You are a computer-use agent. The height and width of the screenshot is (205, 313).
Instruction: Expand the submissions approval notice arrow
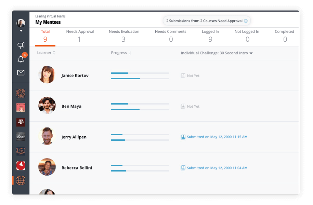click(246, 20)
